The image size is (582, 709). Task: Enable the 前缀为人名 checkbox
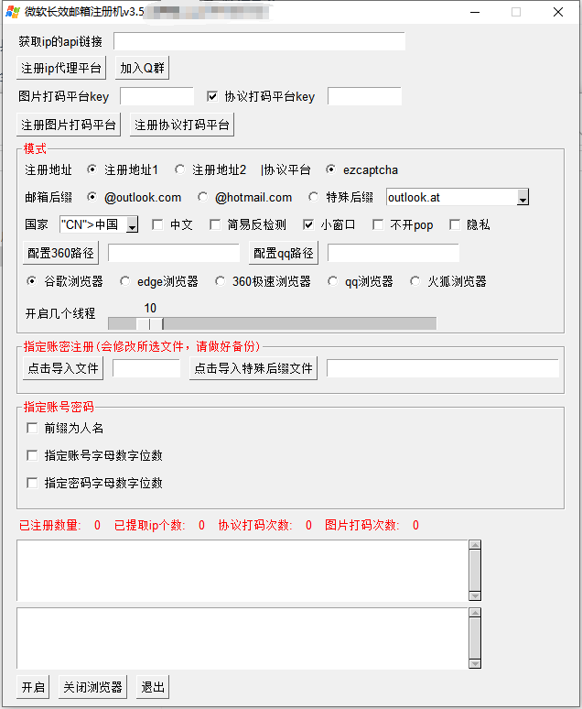tap(32, 428)
